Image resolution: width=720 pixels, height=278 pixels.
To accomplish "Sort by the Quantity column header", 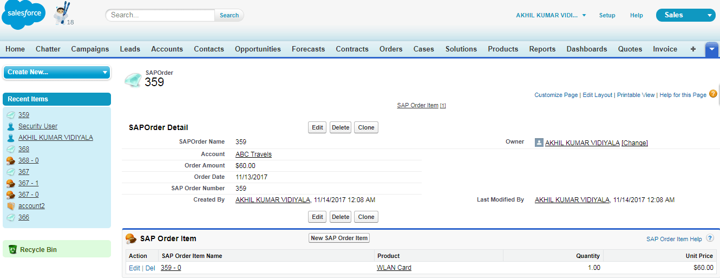I will click(587, 256).
